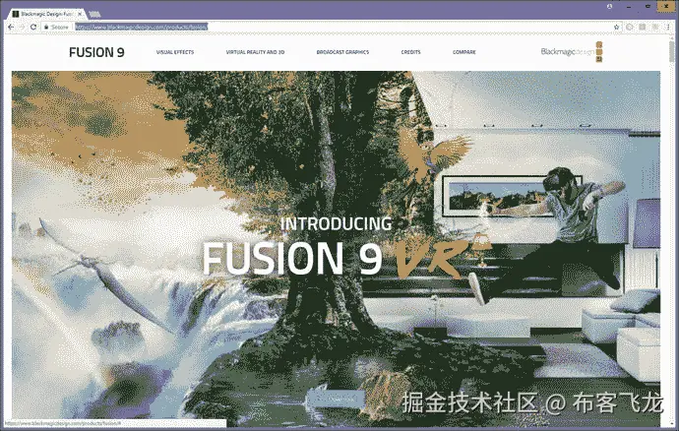
Task: Maximize the Chrome window
Action: [648, 7]
